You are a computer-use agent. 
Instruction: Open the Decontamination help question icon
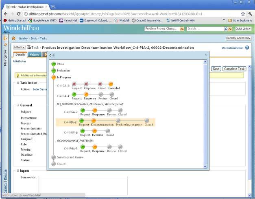pos(247,48)
